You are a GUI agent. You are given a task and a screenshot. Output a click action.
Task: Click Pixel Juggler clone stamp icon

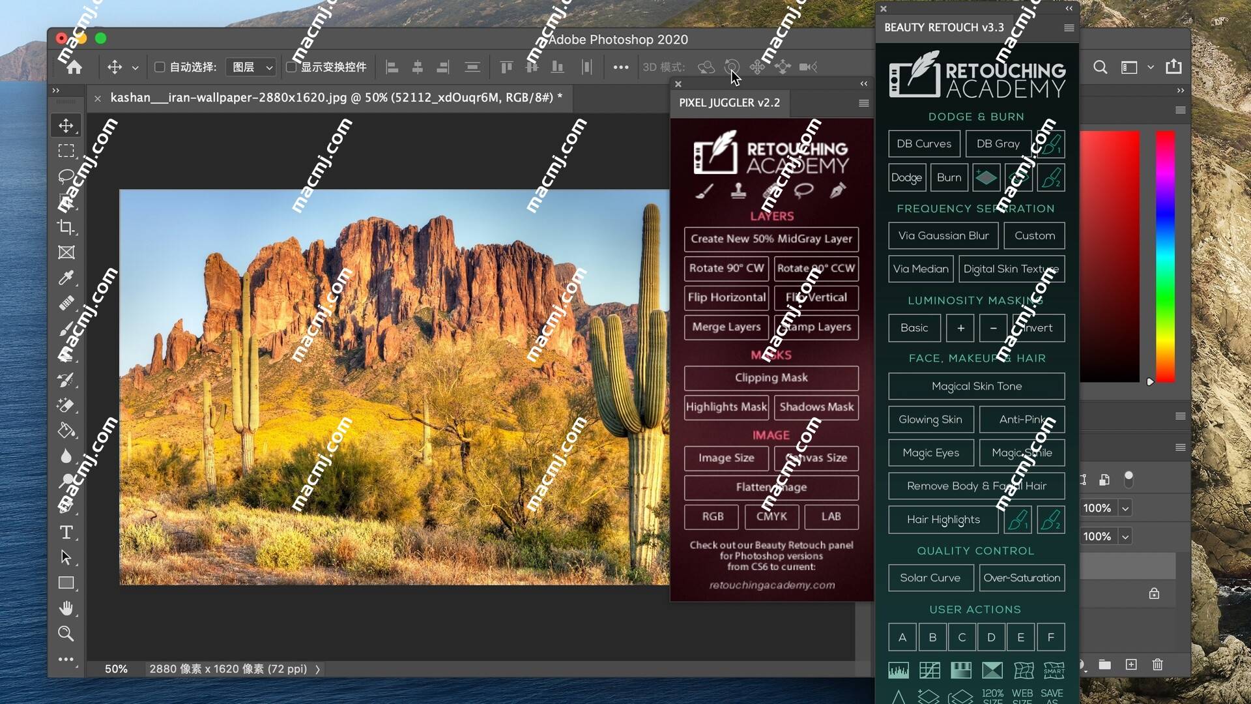(x=738, y=190)
